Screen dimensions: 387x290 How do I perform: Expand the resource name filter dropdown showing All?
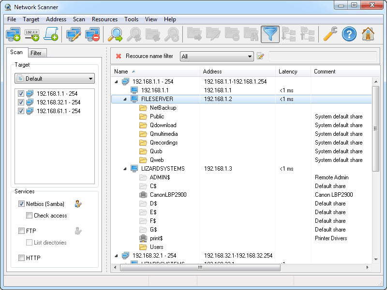click(251, 56)
